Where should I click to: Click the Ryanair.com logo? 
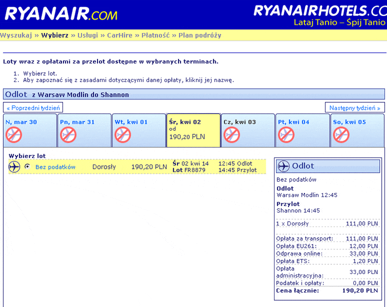tap(61, 14)
